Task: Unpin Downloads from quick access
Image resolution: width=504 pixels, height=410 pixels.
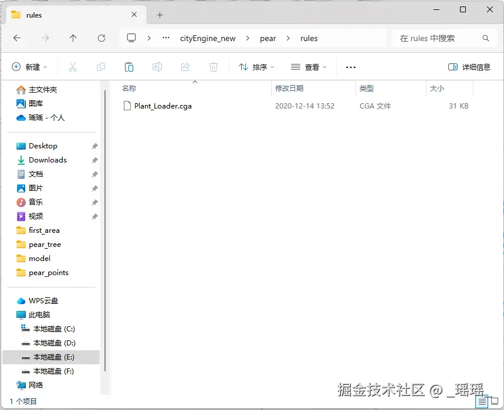Action: tap(94, 160)
